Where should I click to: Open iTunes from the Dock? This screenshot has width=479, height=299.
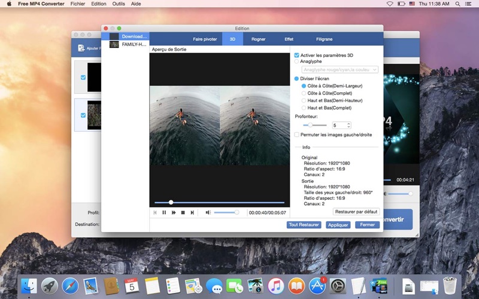click(276, 286)
